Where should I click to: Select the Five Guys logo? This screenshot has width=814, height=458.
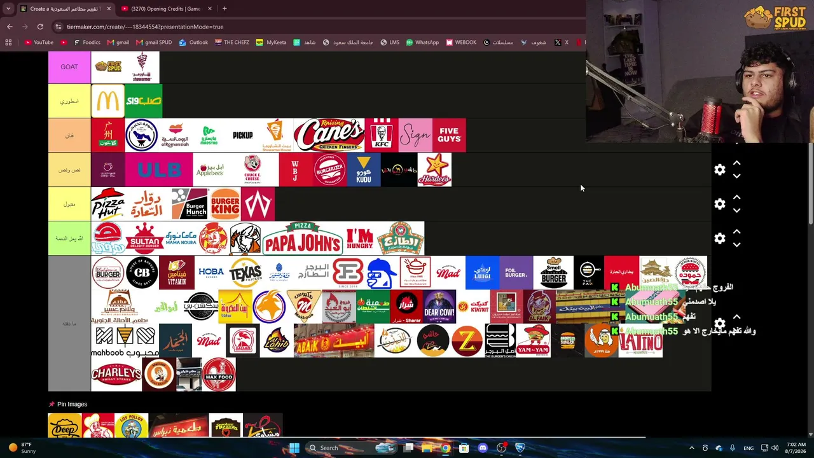[x=449, y=135]
